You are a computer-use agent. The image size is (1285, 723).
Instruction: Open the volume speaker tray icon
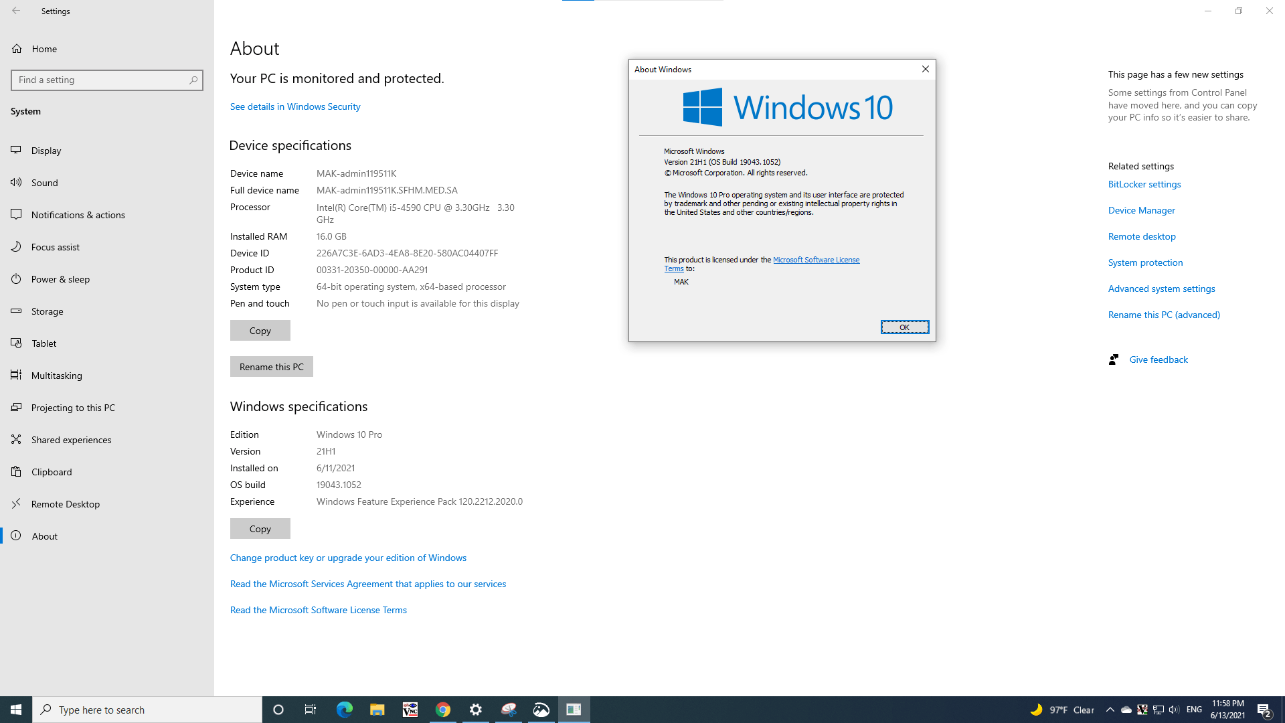tap(1175, 710)
